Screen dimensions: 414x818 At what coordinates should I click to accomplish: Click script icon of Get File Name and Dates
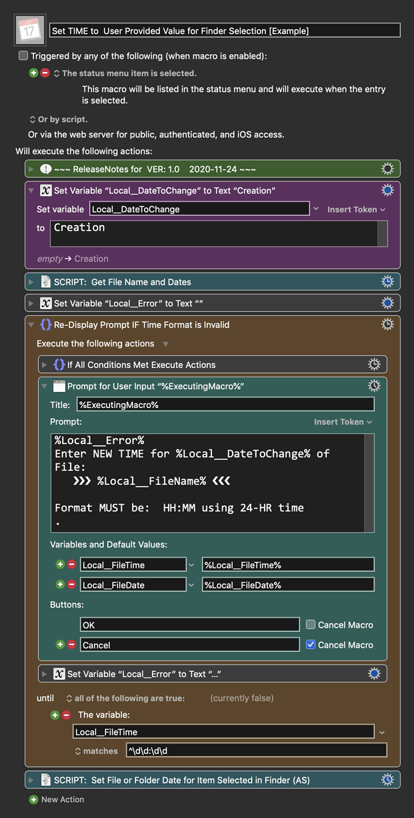45,282
